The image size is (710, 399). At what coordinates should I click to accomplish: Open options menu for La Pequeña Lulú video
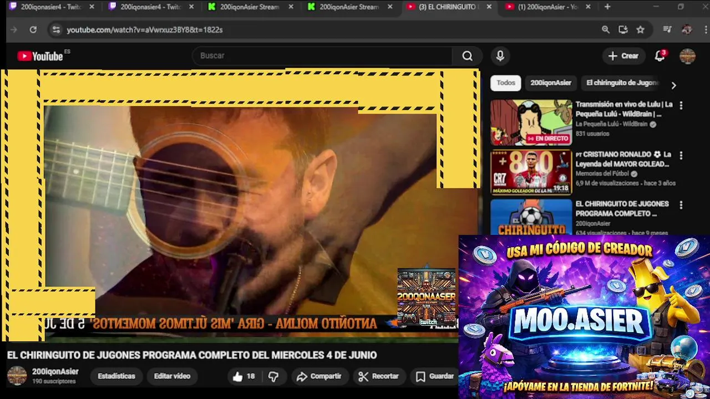(x=681, y=105)
